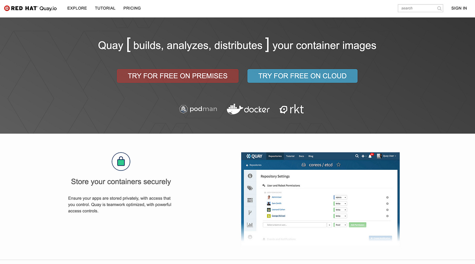
Task: Select Tutorial tab in the preview's dark header
Action: pyautogui.click(x=290, y=156)
